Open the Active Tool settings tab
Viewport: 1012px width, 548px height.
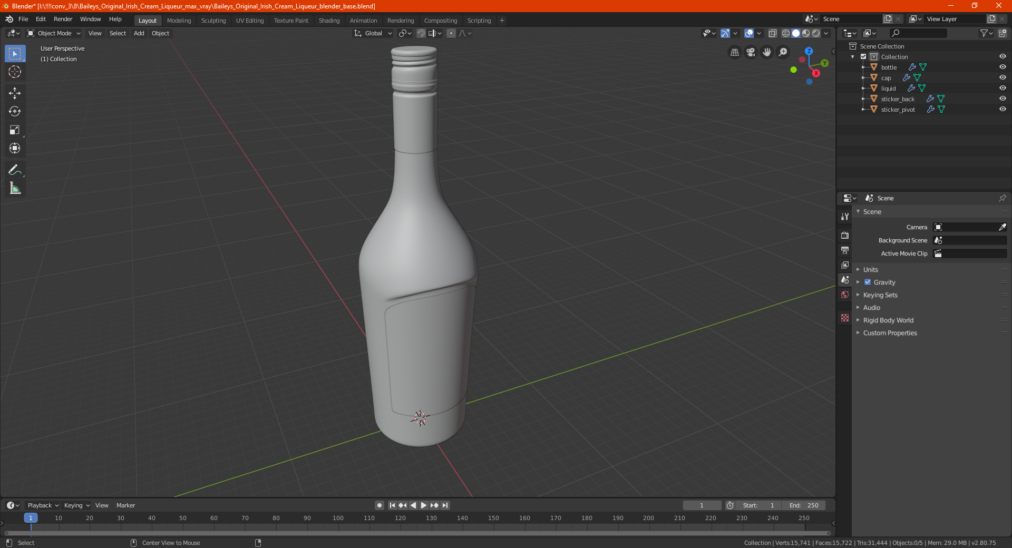845,217
